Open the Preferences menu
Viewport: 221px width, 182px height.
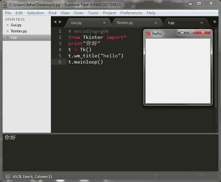coord(131,13)
